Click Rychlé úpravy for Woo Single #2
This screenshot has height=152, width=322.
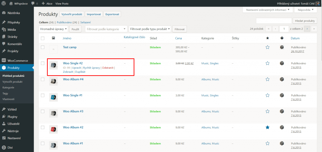coord(92,67)
